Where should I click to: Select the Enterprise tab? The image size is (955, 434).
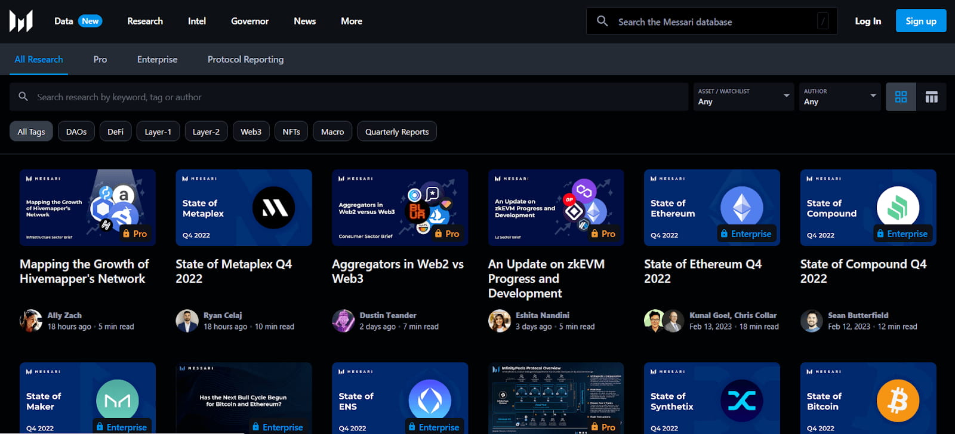point(157,59)
